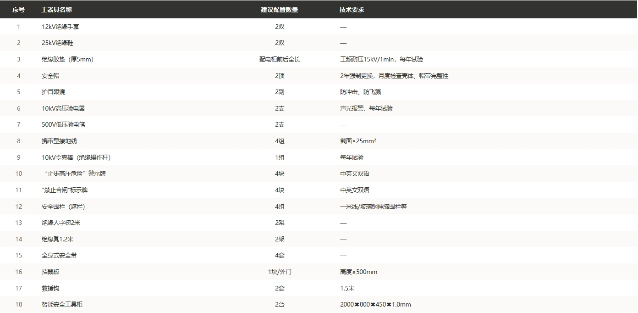Click the 护目眼镜 name cell

tap(54, 92)
